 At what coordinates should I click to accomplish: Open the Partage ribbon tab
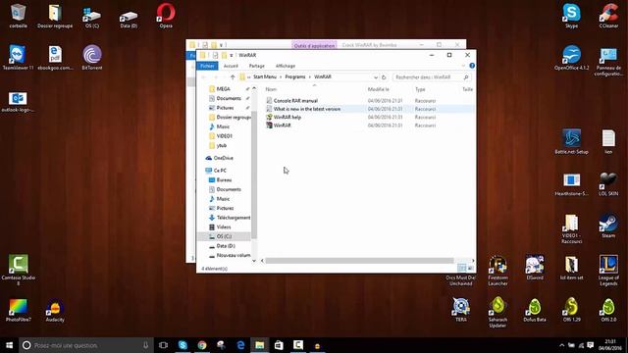(257, 66)
